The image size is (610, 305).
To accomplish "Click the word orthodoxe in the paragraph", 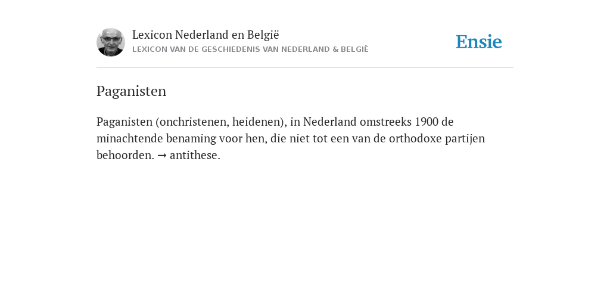I will (415, 138).
